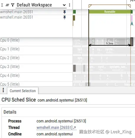
Task: Select the Cpu 3 (little) track label
Action: [x=10, y=66]
